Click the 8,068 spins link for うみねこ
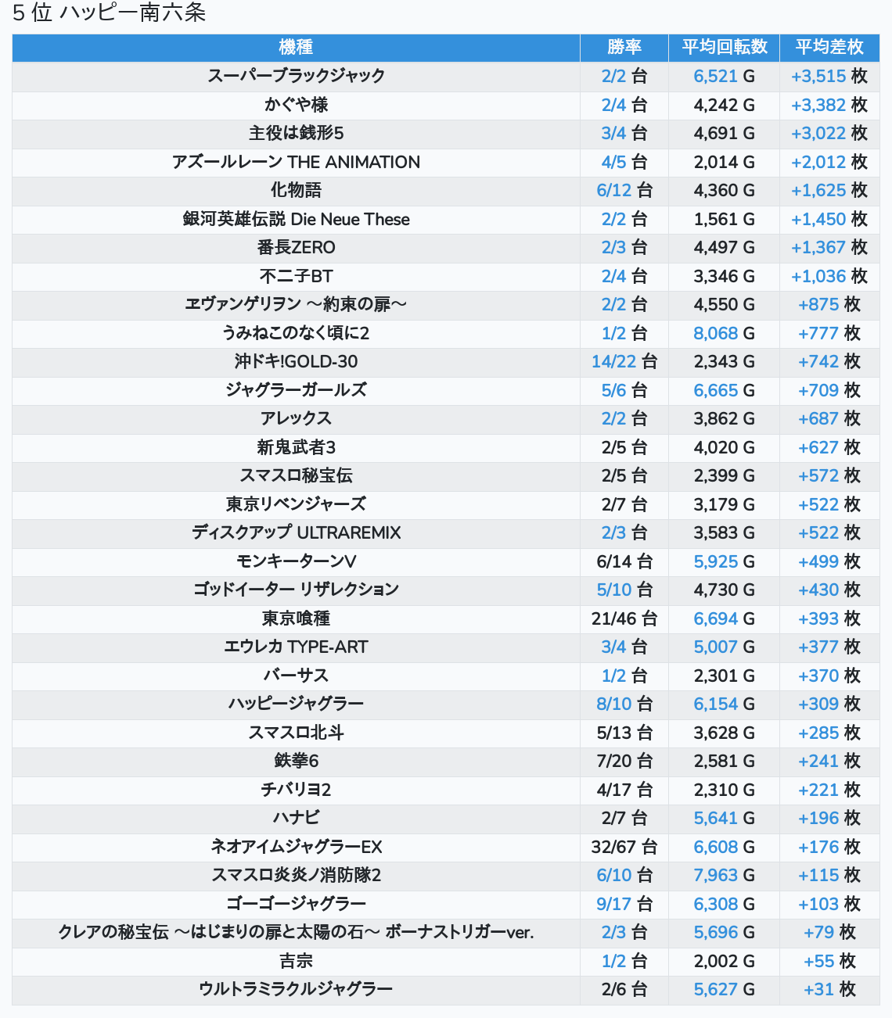The height and width of the screenshot is (1018, 892). tap(715, 334)
